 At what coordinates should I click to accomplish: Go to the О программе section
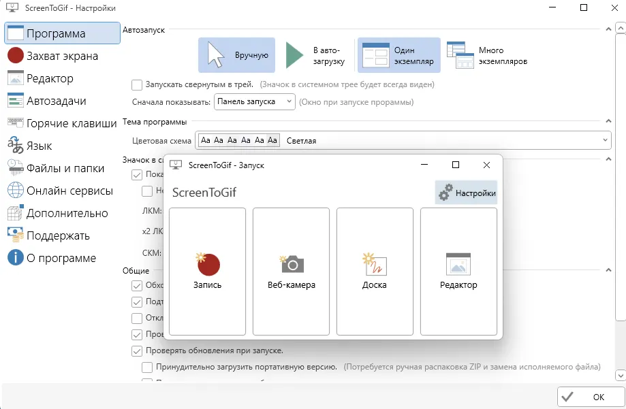pyautogui.click(x=61, y=258)
